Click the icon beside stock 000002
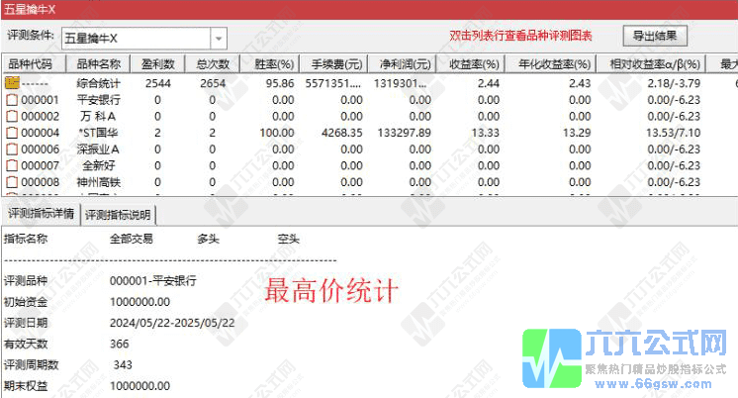This screenshot has width=738, height=398. coord(12,116)
